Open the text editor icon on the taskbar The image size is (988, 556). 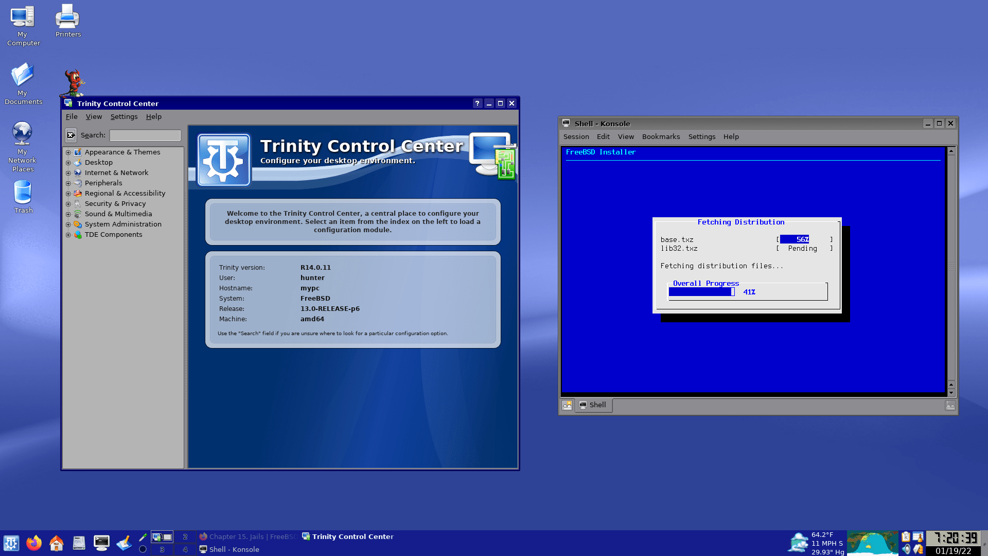(x=123, y=543)
